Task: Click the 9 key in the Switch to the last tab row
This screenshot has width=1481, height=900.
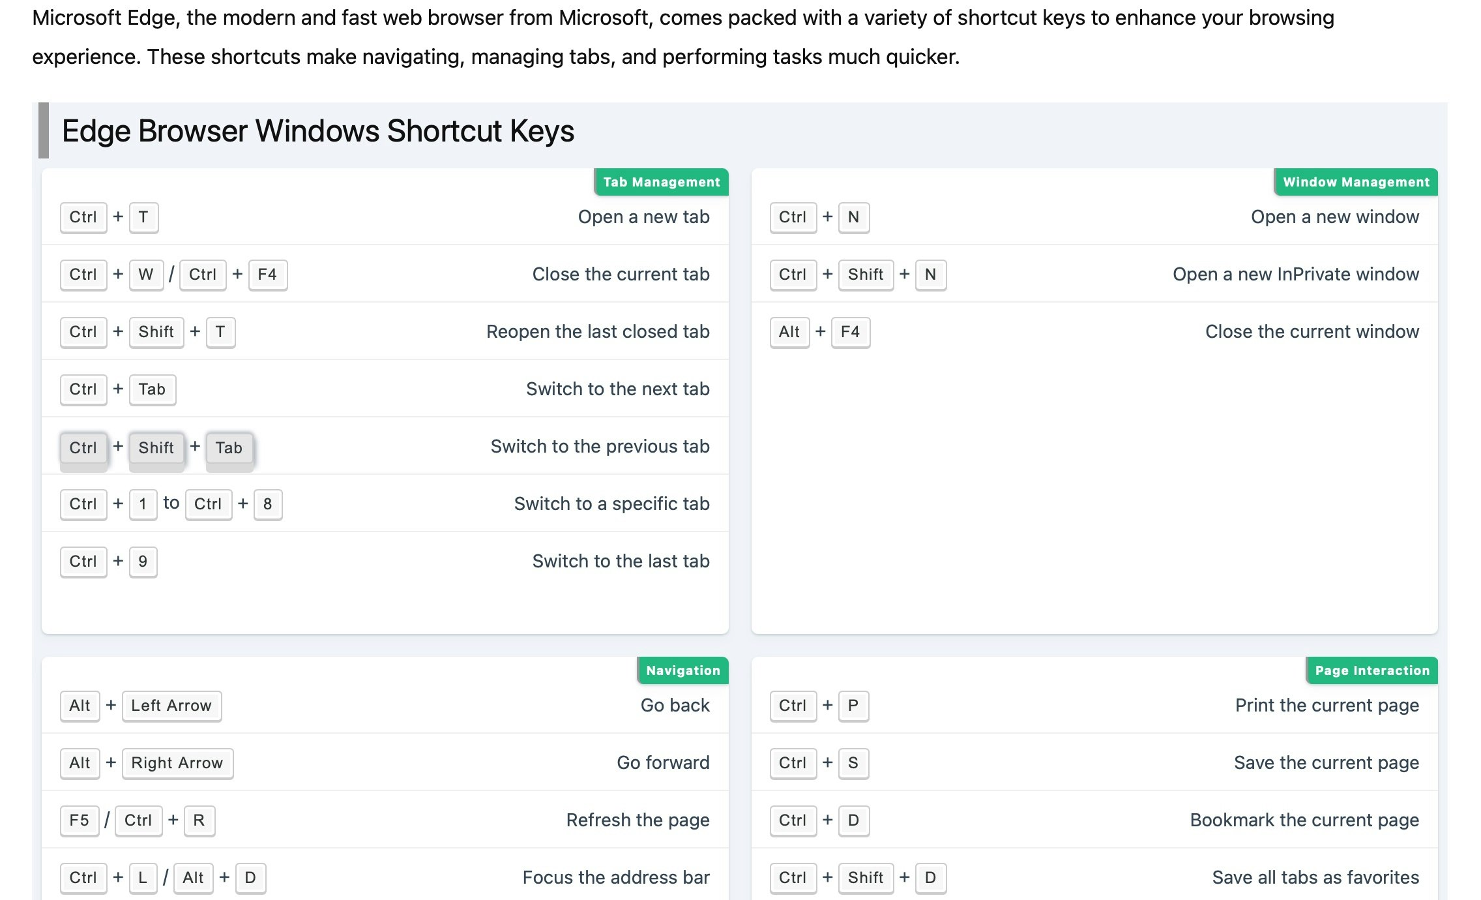Action: coord(143,562)
